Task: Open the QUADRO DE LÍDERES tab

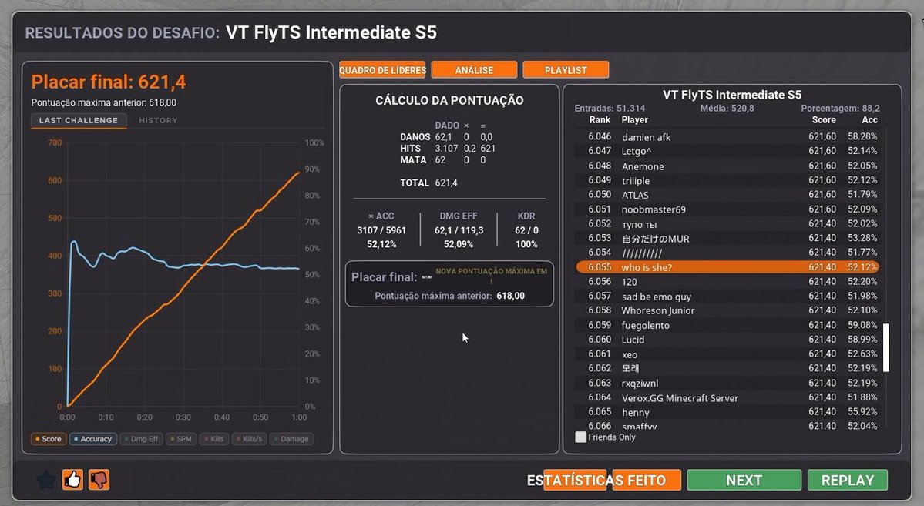Action: [x=382, y=70]
